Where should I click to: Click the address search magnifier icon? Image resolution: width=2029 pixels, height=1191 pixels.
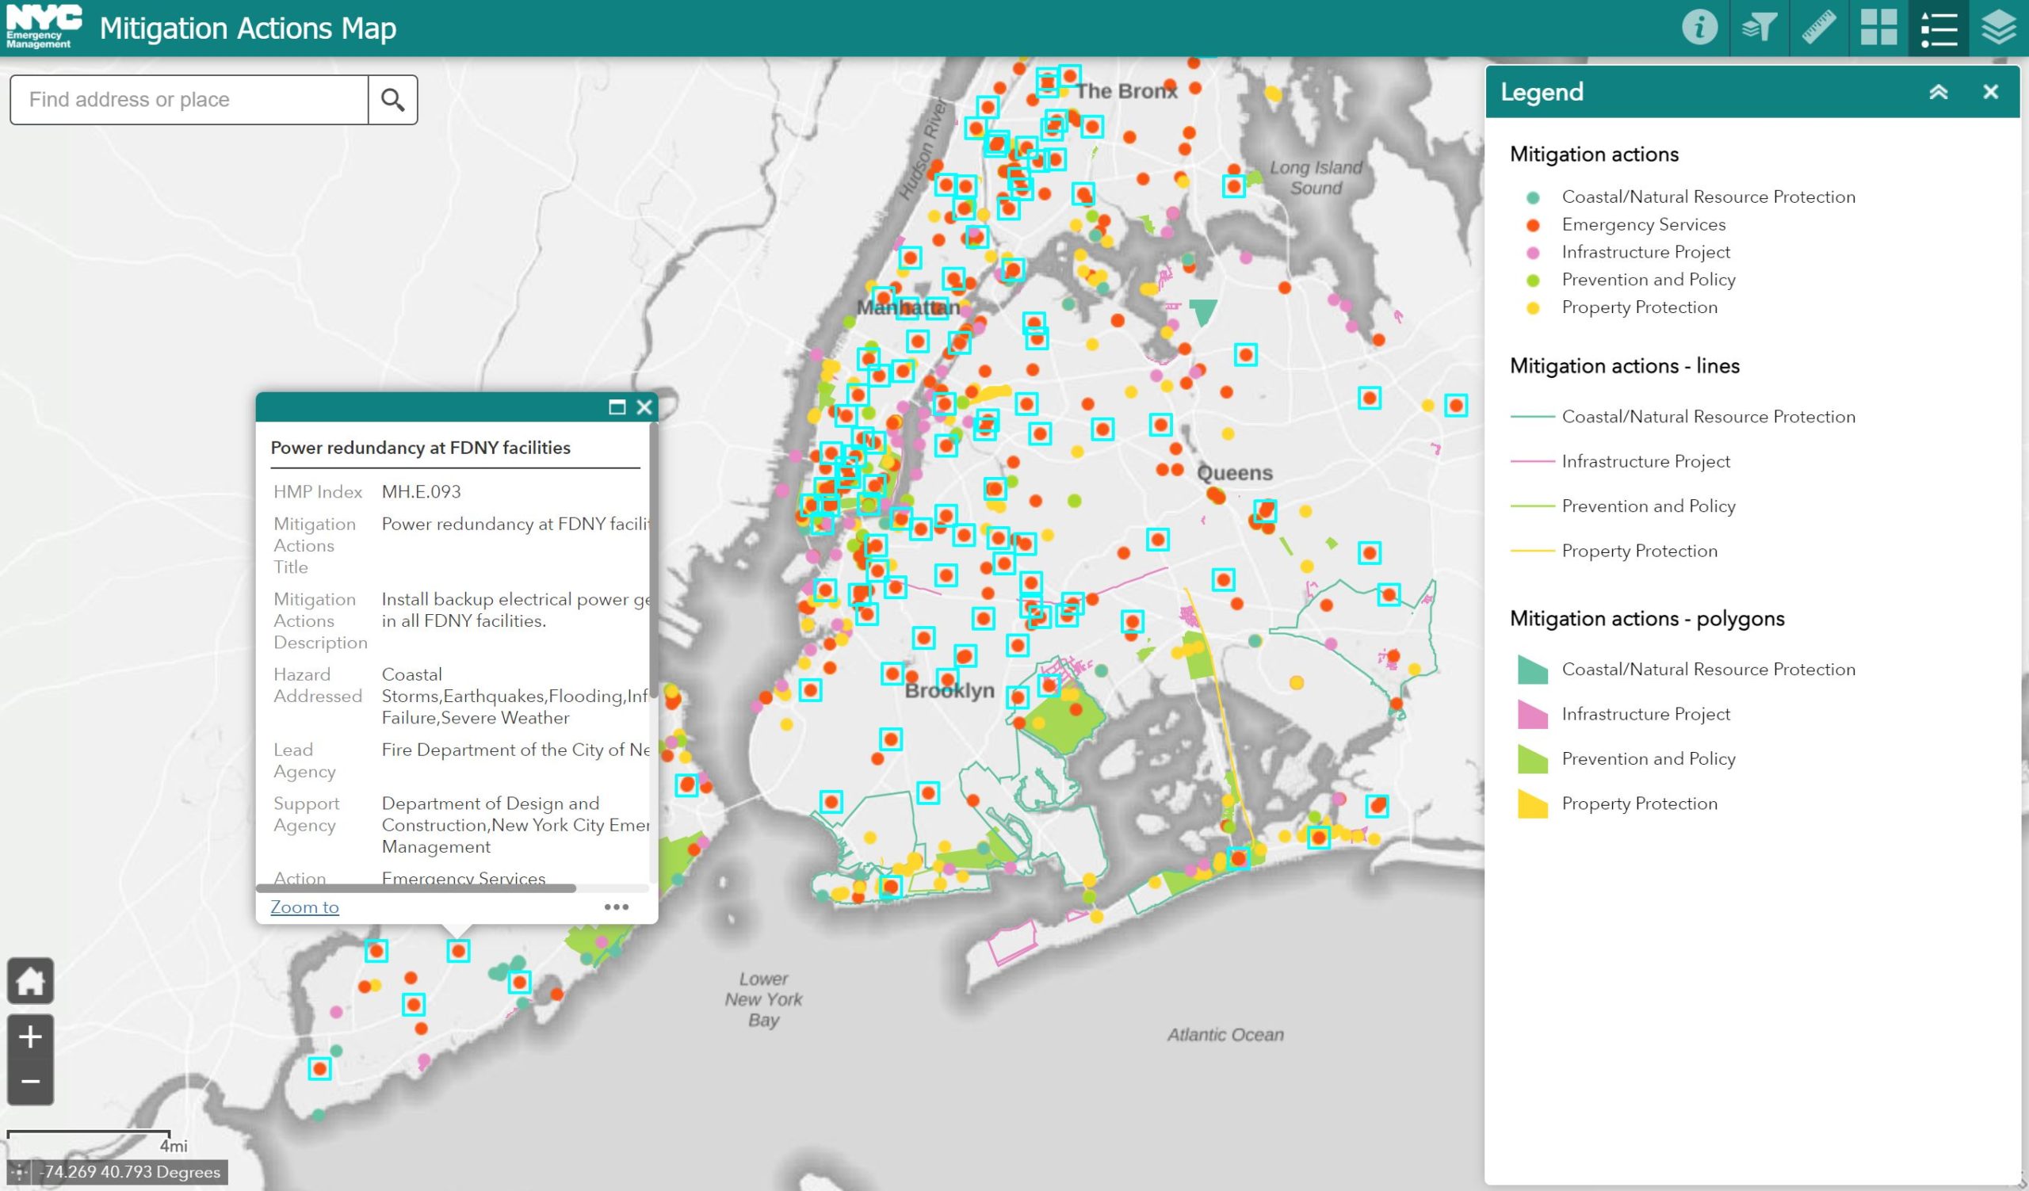[392, 99]
